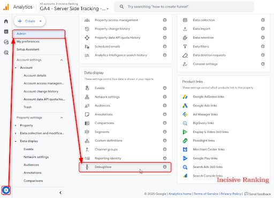Open Account change history in sidebar
Viewport: 274px width, 198px height.
point(41,91)
